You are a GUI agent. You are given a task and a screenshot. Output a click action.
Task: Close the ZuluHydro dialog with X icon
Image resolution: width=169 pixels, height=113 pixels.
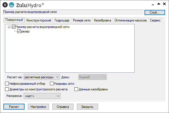[x=165, y=4]
